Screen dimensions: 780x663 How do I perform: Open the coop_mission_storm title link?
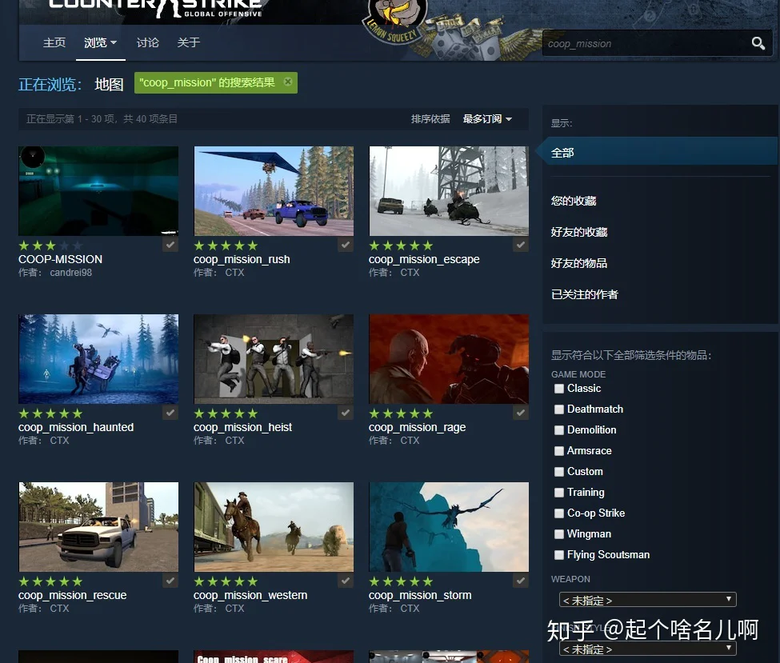click(x=420, y=595)
